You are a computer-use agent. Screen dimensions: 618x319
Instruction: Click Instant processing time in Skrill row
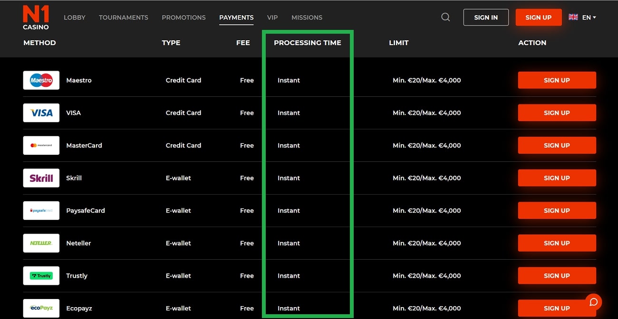289,178
